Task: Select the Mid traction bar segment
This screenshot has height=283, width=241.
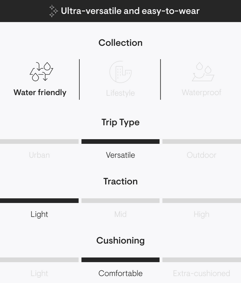Action: click(x=121, y=201)
